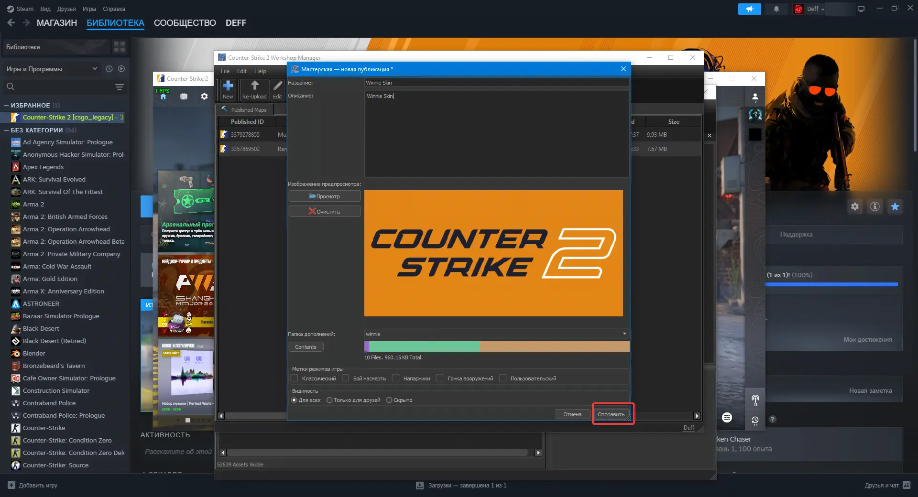Switch to Published Maps tab
This screenshot has width=918, height=497.
[244, 109]
